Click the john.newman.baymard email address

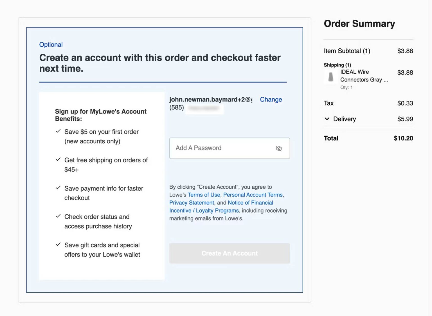[211, 100]
